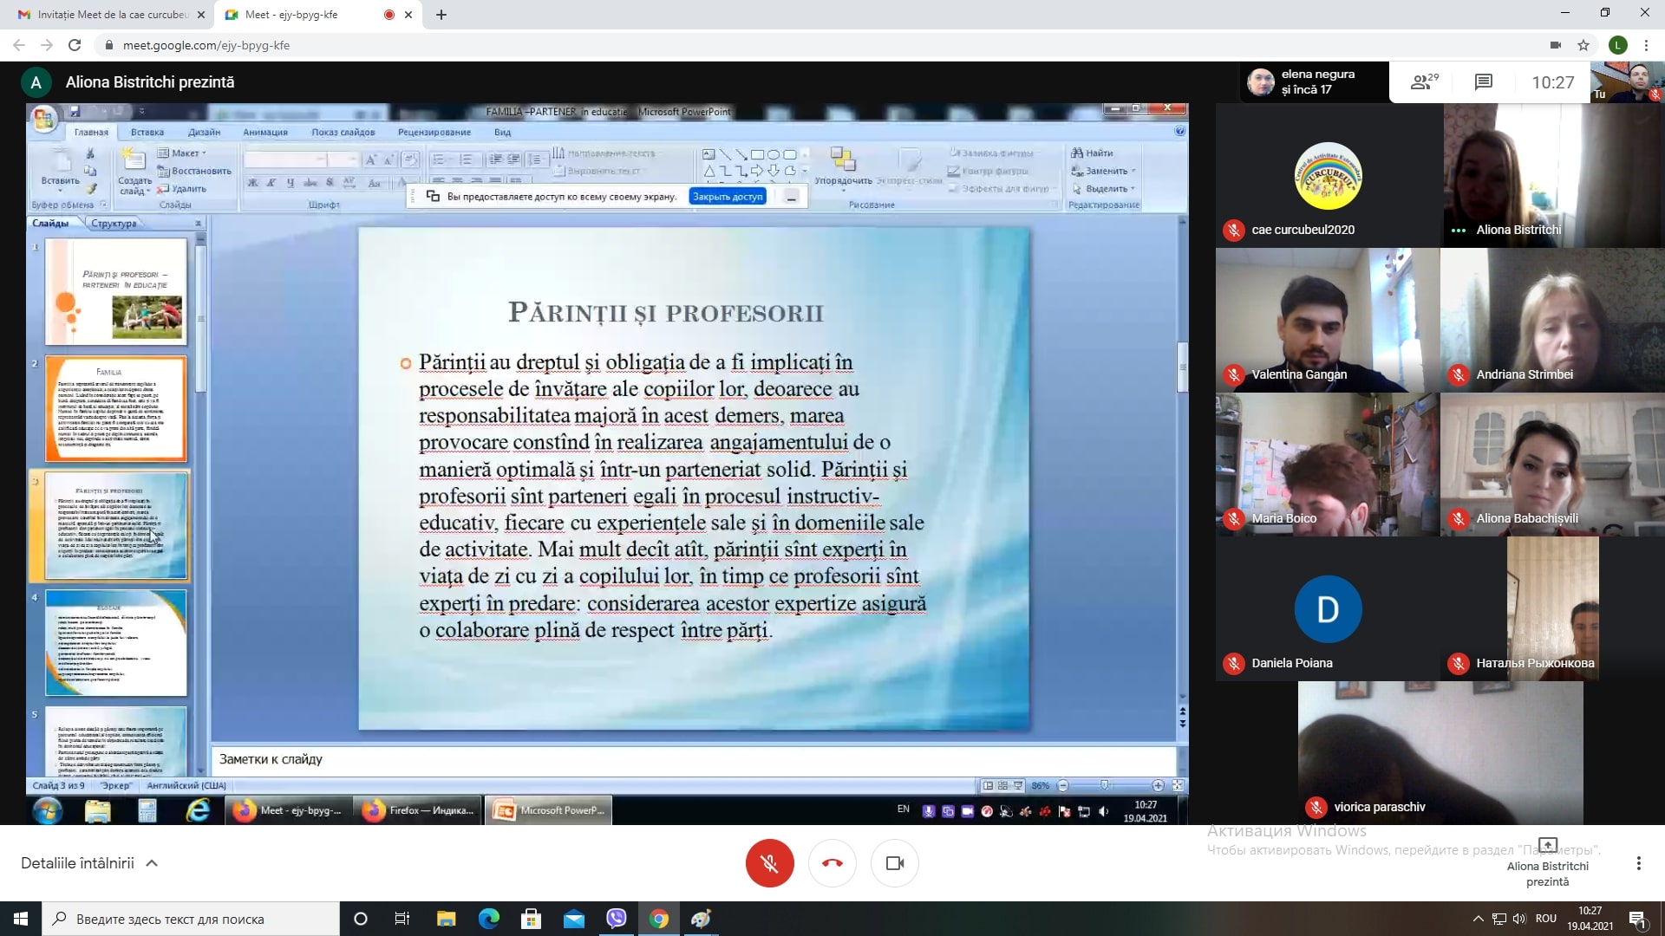The image size is (1665, 936).
Task: Open the Meet chat panel icon
Action: (1483, 82)
